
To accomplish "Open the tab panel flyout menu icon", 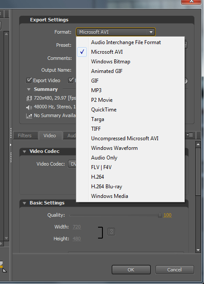I will point(190,135).
